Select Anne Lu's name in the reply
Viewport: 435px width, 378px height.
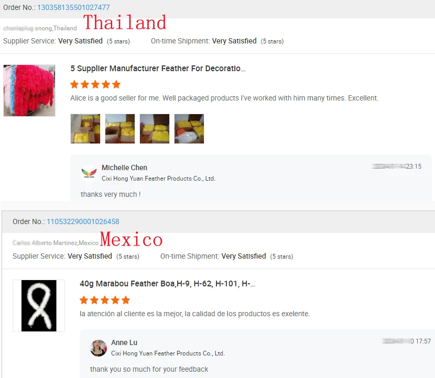tap(124, 342)
